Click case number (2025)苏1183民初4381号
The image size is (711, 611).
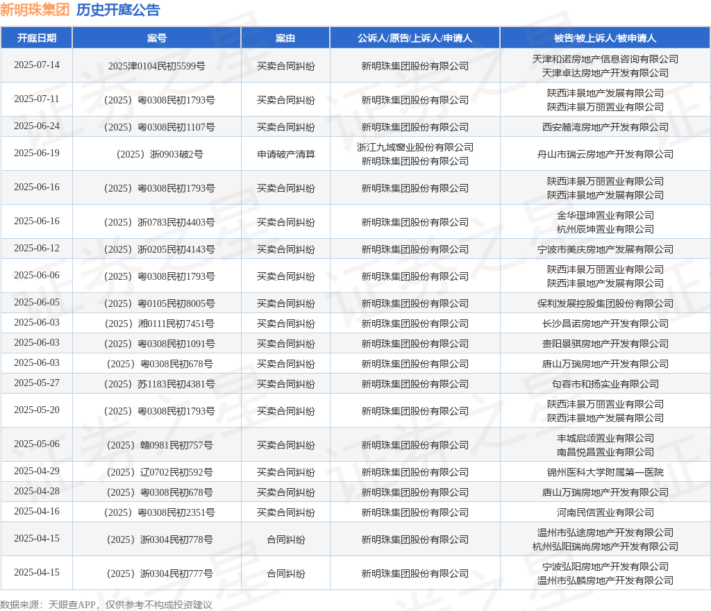pyautogui.click(x=160, y=384)
